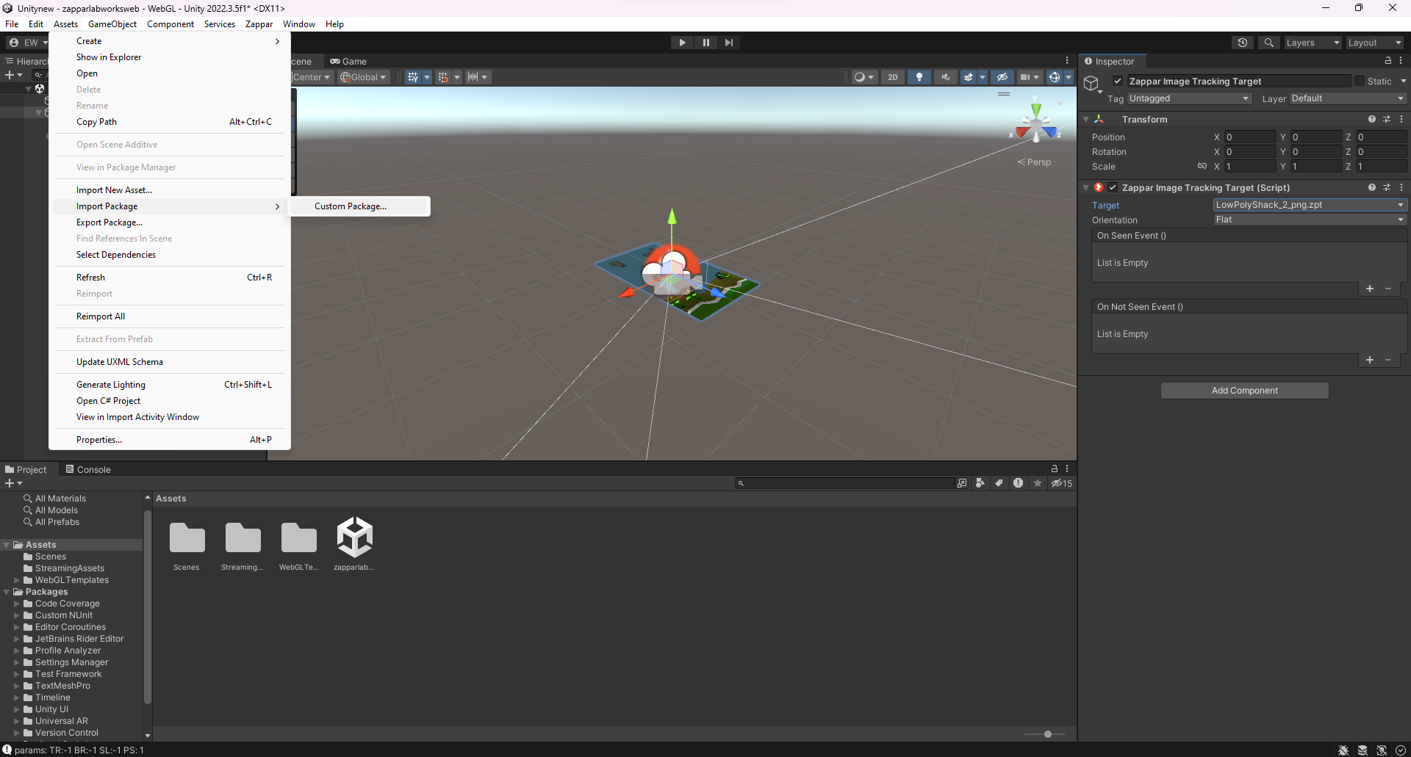Image resolution: width=1411 pixels, height=757 pixels.
Task: Click the Scene orientation gizmo
Action: pos(1035,125)
